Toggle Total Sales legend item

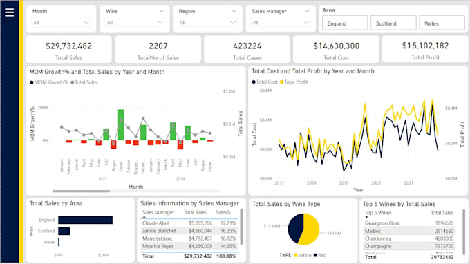pyautogui.click(x=84, y=82)
